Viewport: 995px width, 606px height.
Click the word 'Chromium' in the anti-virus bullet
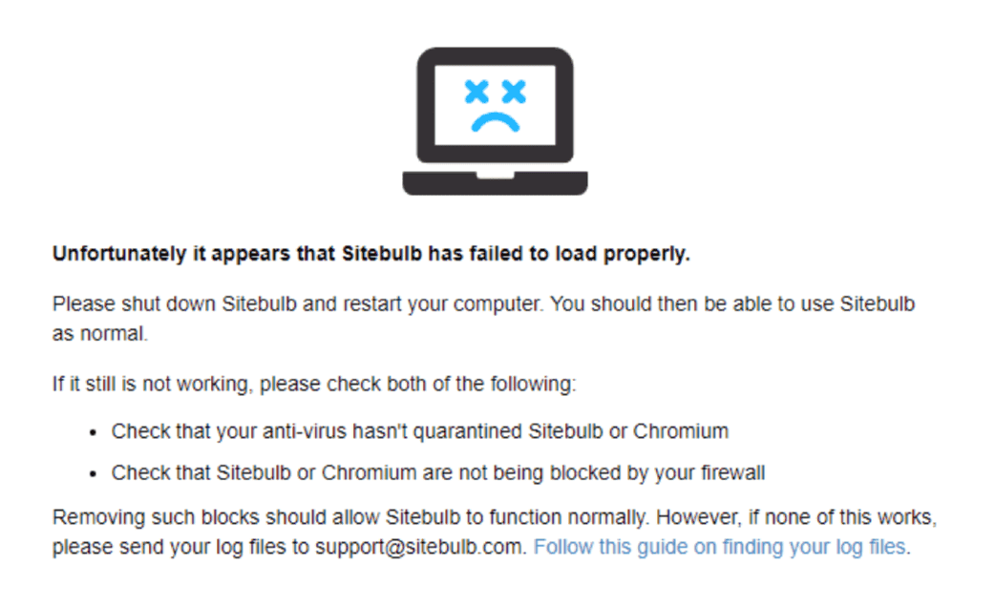681,431
